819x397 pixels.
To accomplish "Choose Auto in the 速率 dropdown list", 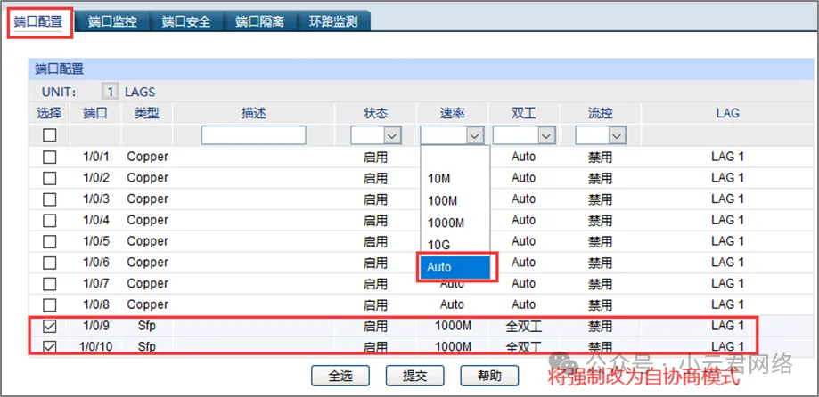I will click(x=455, y=267).
